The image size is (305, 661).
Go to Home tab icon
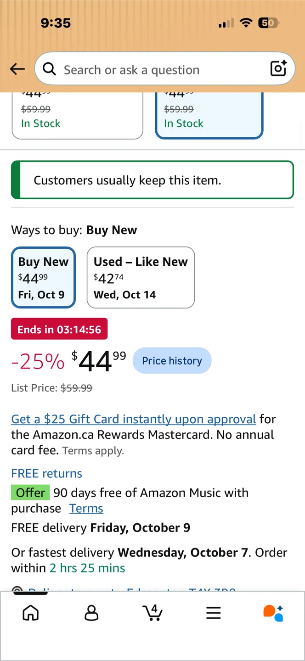coord(31,613)
